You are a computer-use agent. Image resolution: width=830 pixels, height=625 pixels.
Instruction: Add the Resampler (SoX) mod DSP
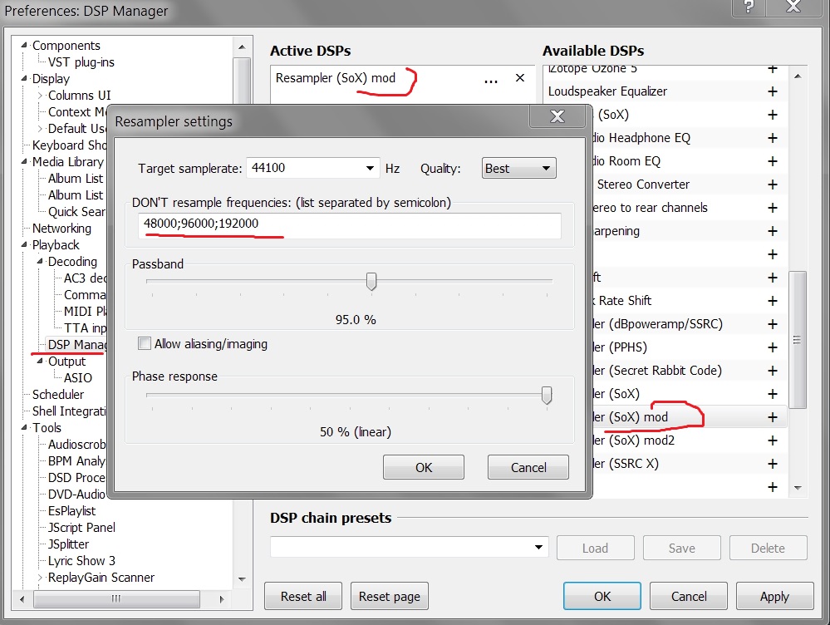pos(773,417)
